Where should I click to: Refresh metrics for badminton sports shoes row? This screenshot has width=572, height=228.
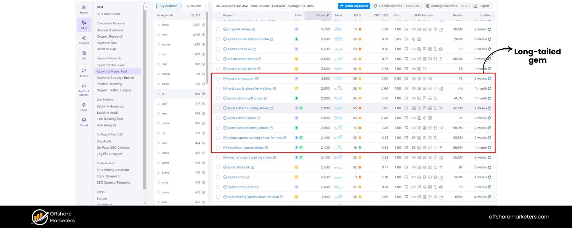(490, 147)
